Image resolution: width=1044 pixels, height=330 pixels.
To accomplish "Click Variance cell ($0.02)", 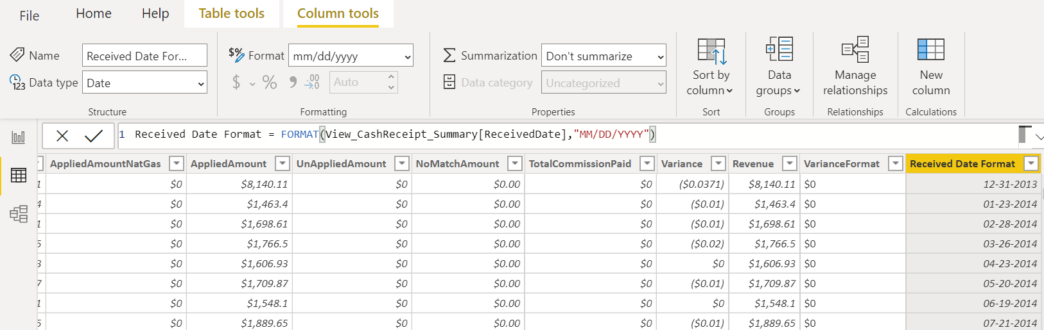I will coord(692,243).
